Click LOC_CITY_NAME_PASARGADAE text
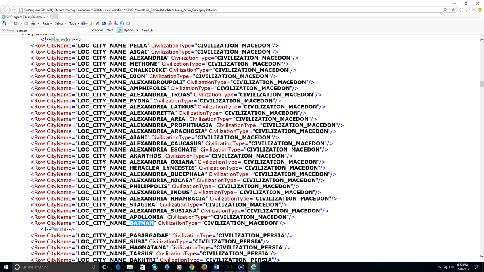Screen dimensions: 484x272 pos(124,235)
